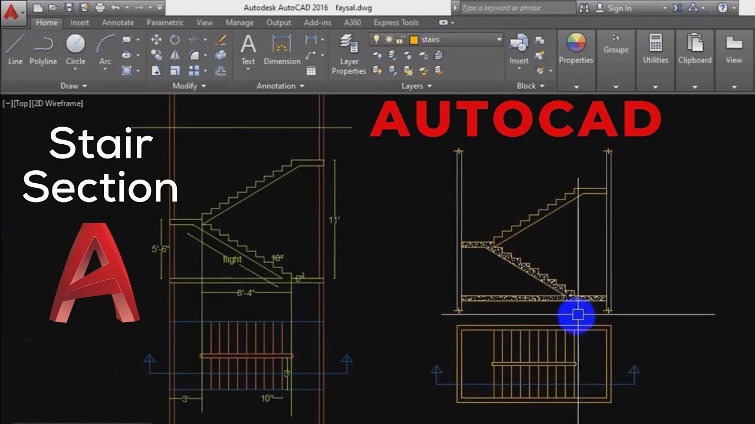Expand the Draw panel
755x424 pixels.
tap(74, 86)
